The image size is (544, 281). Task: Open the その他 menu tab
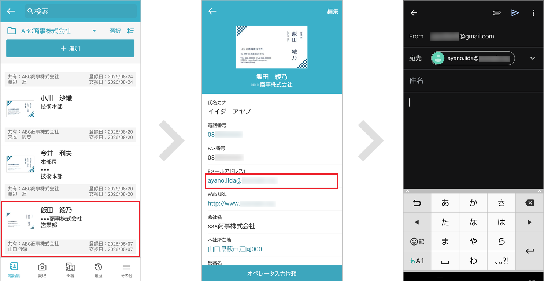pos(126,270)
